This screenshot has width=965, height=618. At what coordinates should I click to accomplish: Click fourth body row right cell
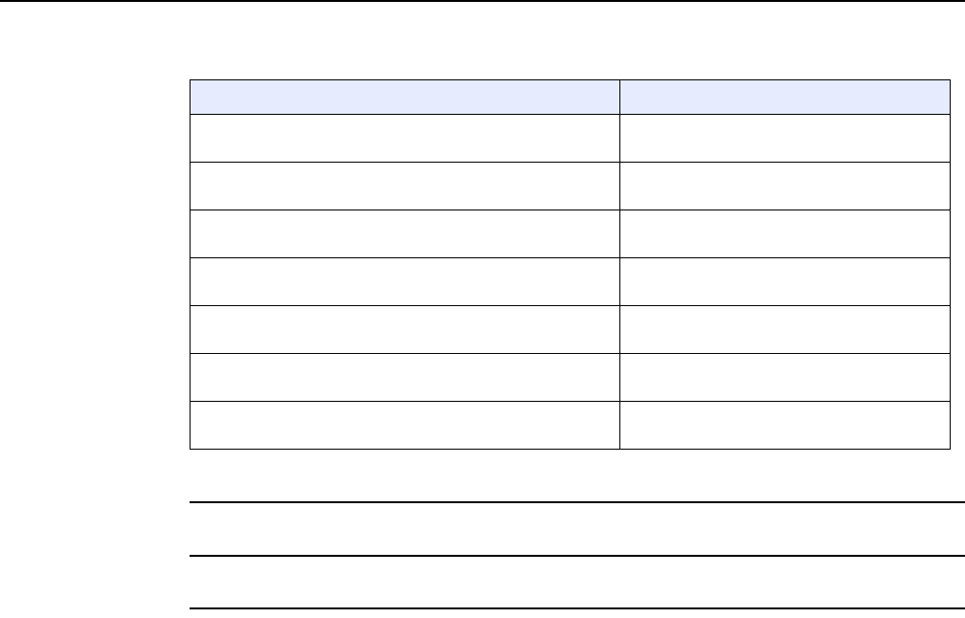785,281
